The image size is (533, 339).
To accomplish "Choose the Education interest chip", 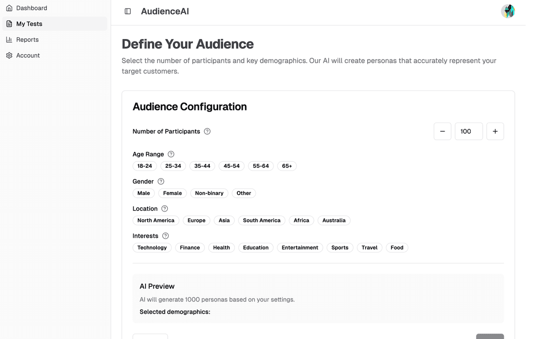I will 256,248.
